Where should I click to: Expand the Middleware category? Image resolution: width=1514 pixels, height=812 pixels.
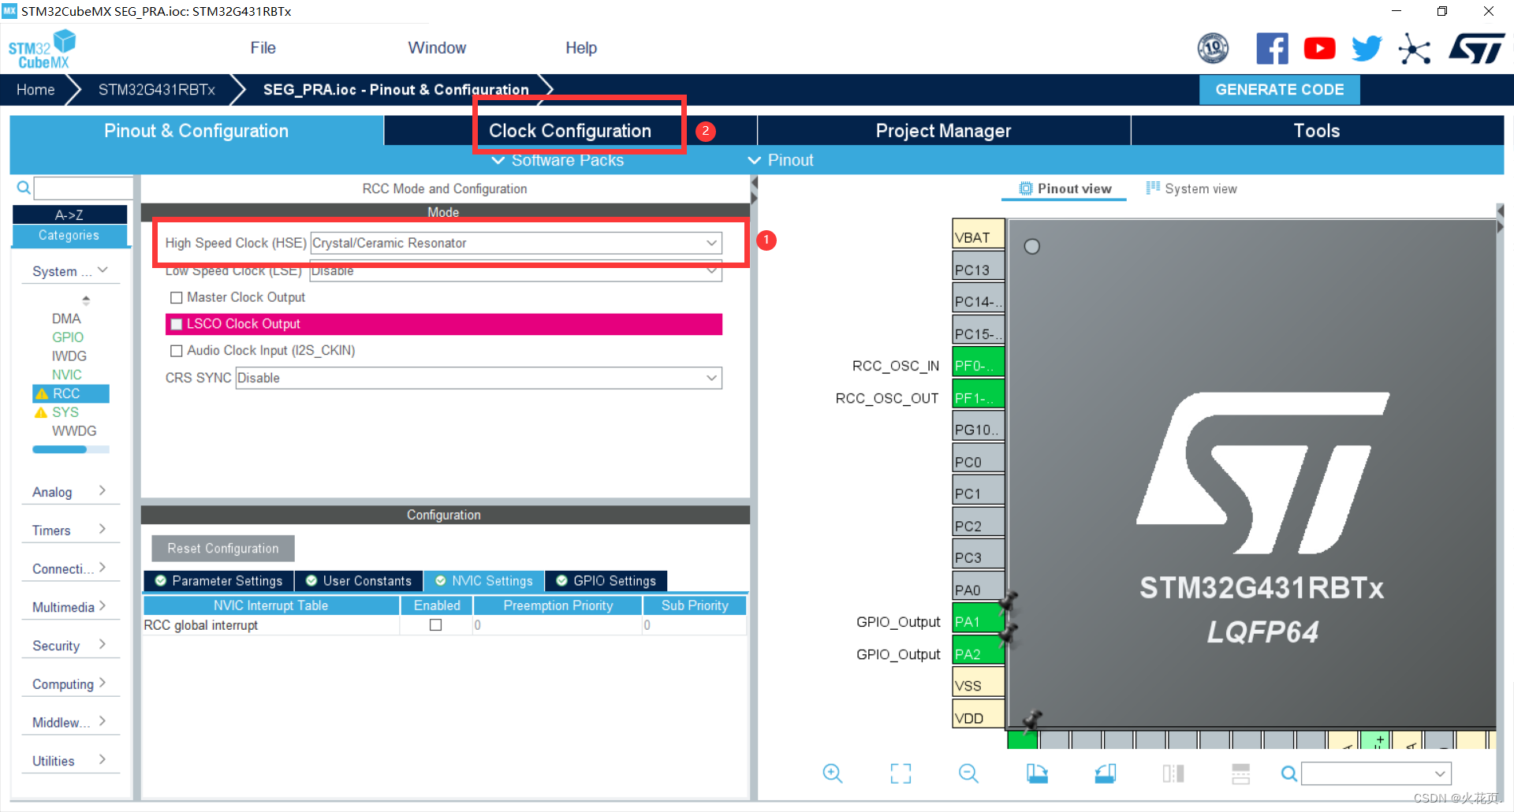[x=69, y=722]
